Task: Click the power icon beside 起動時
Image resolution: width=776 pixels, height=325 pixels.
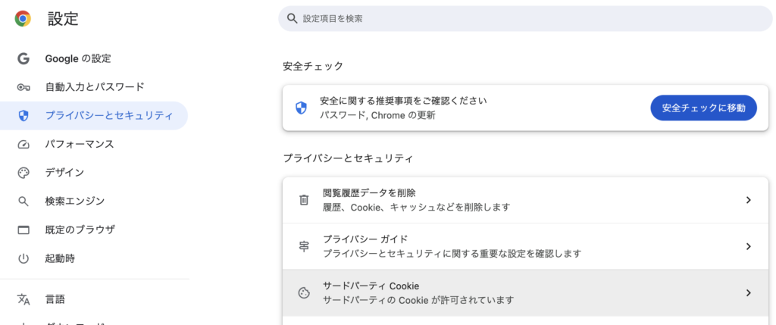Action: (x=23, y=258)
